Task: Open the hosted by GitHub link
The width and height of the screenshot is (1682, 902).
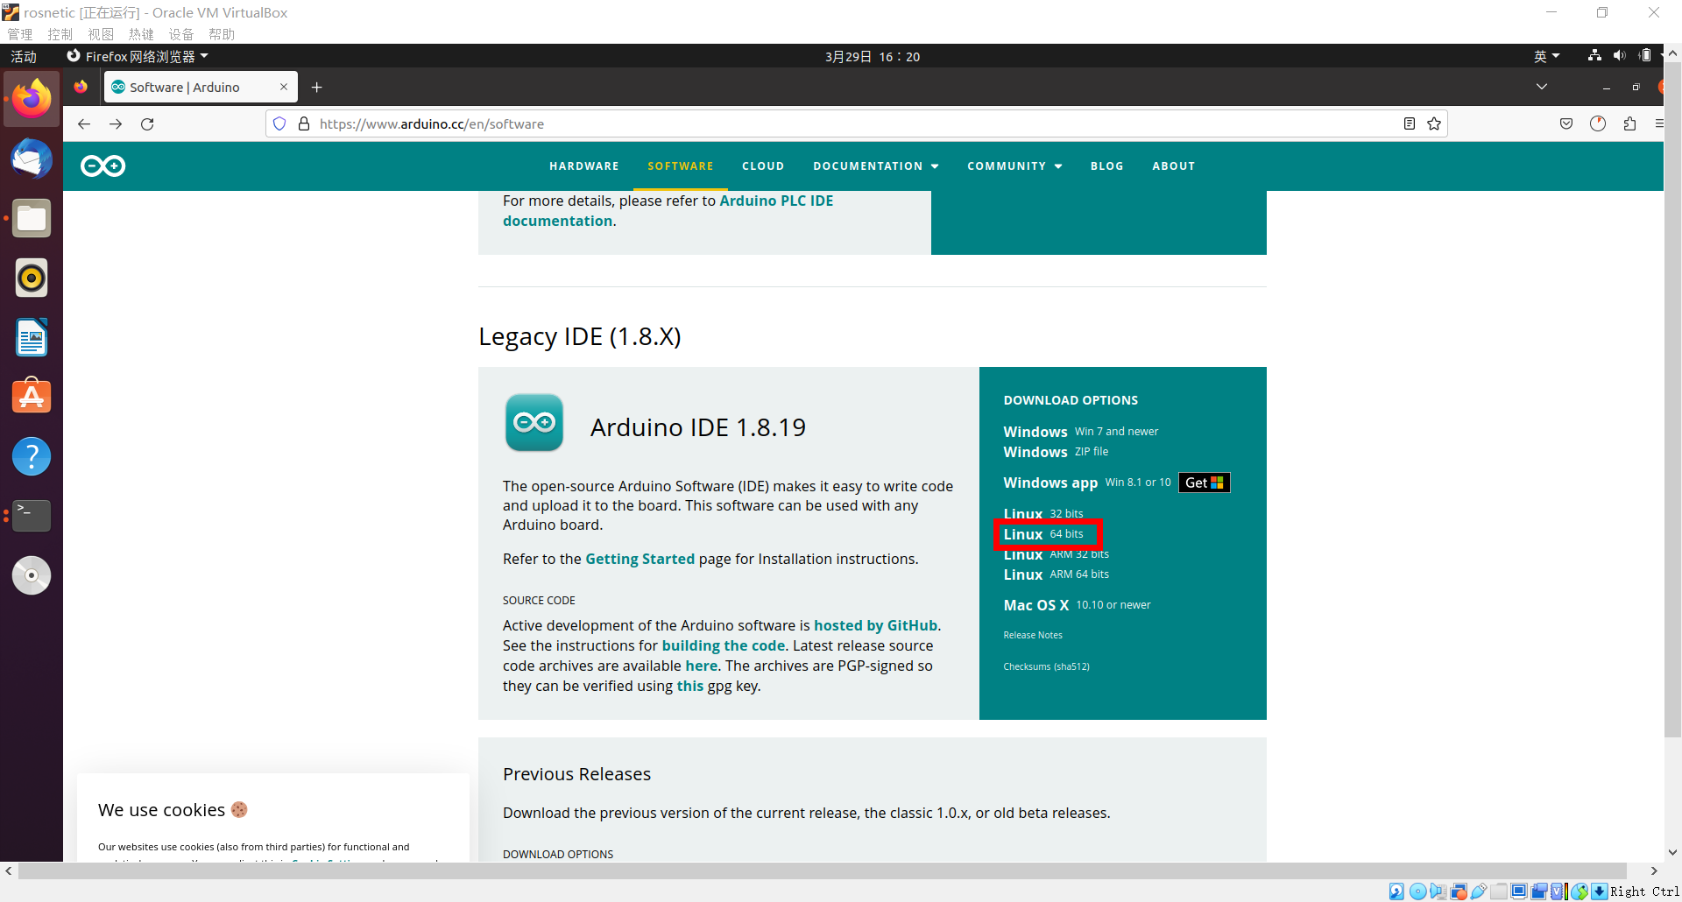Action: [876, 625]
